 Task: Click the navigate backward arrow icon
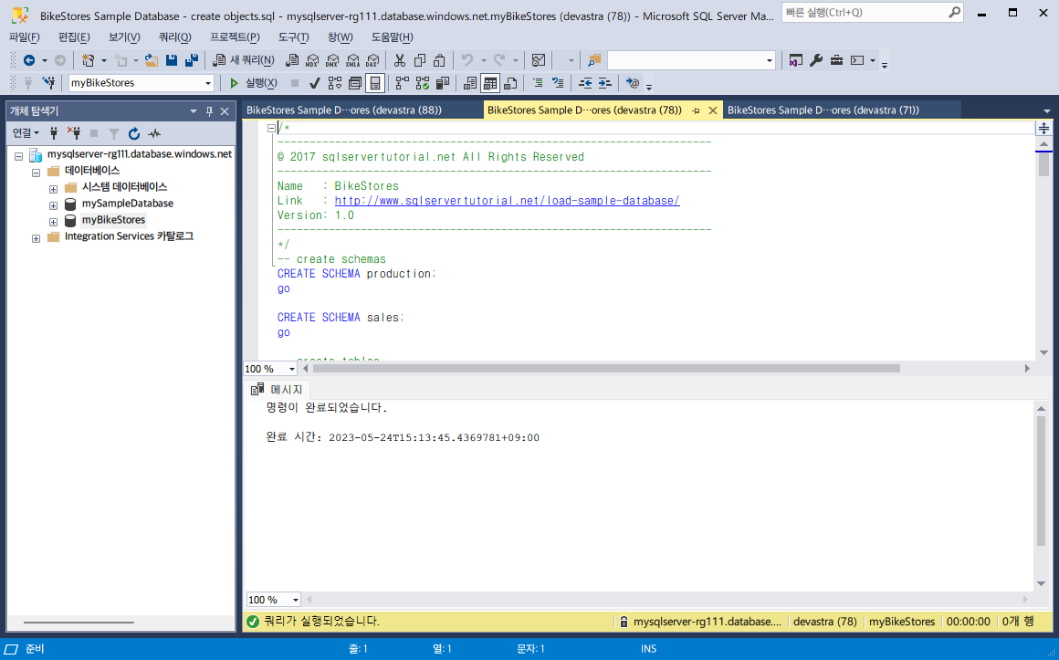[29, 61]
